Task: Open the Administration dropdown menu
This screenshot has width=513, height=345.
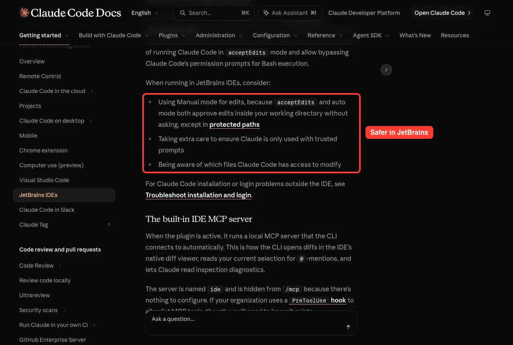Action: click(219, 35)
